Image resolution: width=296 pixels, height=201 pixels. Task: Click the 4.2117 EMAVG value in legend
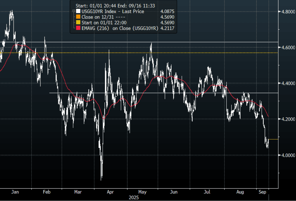tap(167, 28)
